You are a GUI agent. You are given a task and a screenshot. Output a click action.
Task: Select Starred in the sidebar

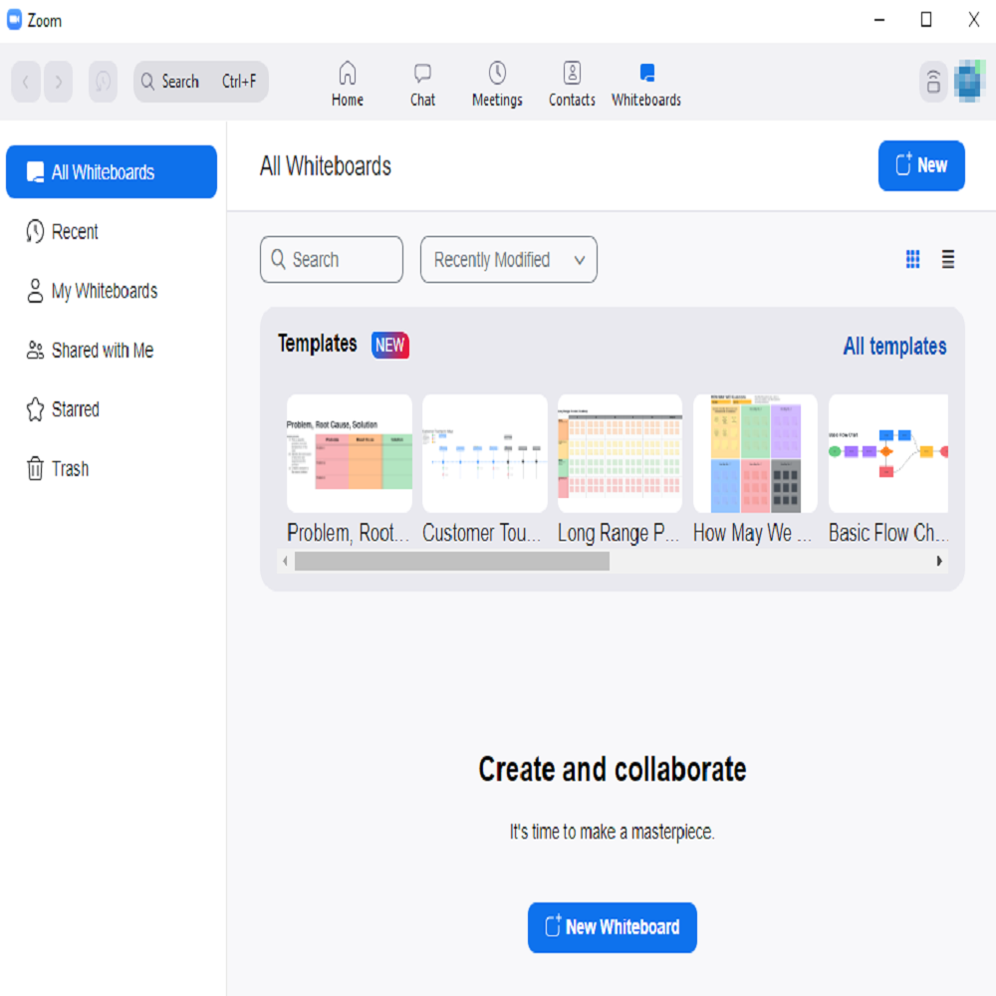coord(75,409)
